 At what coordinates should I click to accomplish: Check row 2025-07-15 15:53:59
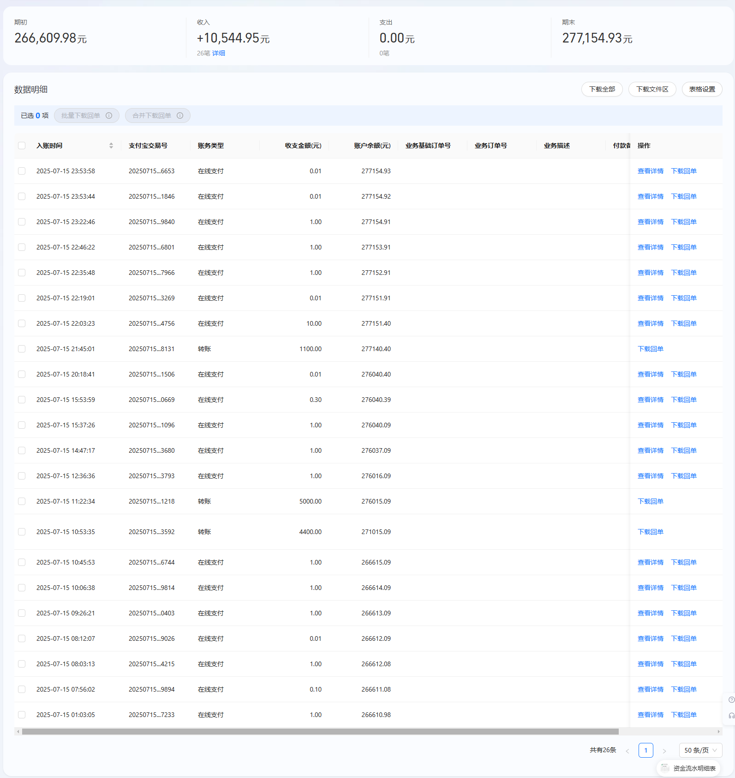[22, 400]
